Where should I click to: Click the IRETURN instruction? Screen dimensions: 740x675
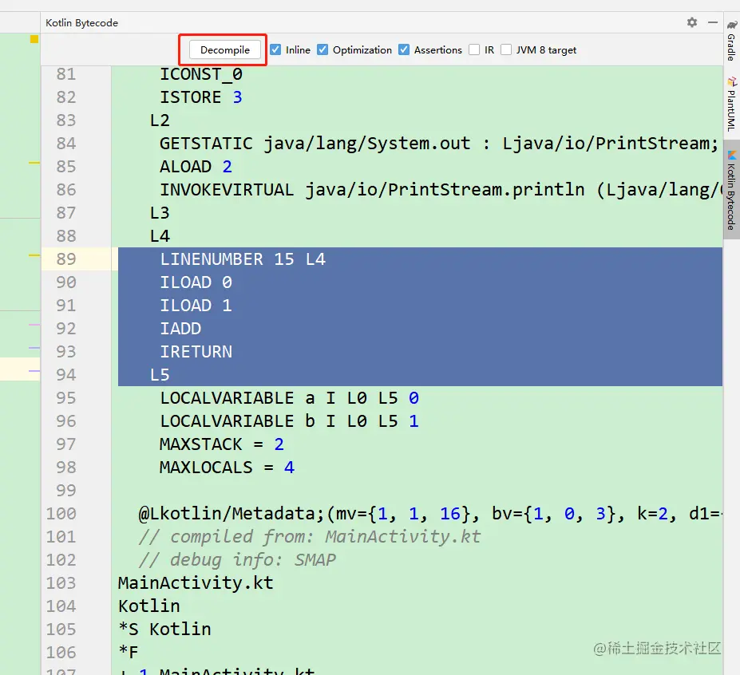tap(196, 351)
